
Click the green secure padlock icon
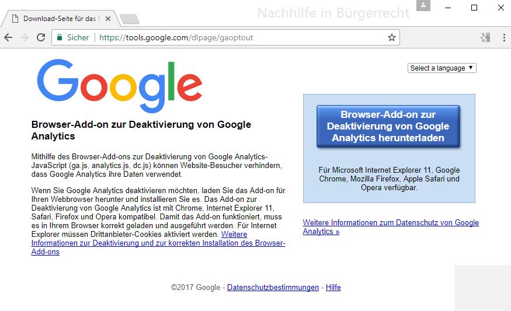coord(60,37)
